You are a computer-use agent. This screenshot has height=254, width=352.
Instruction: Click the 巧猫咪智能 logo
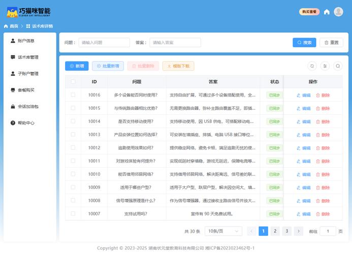[28, 12]
